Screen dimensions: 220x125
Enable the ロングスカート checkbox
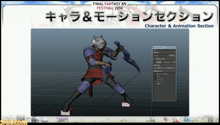(x=156, y=79)
